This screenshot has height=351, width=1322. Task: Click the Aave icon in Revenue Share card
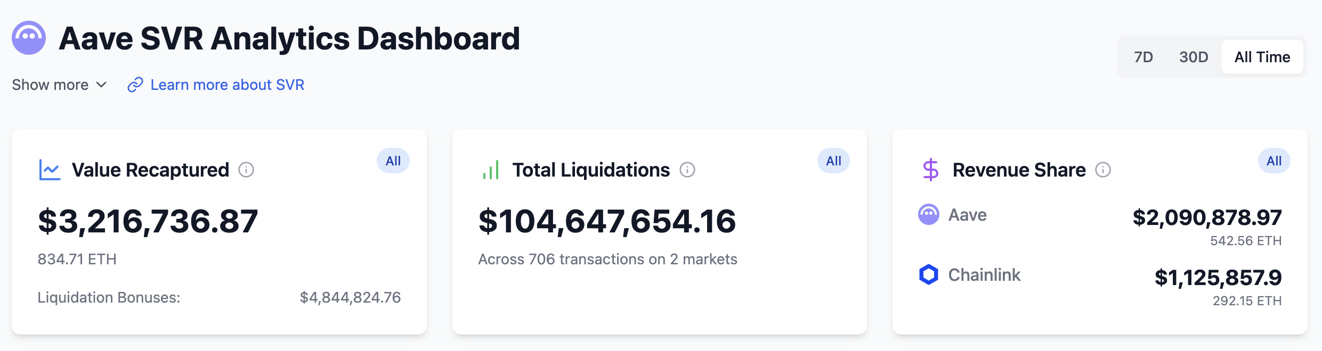click(929, 214)
